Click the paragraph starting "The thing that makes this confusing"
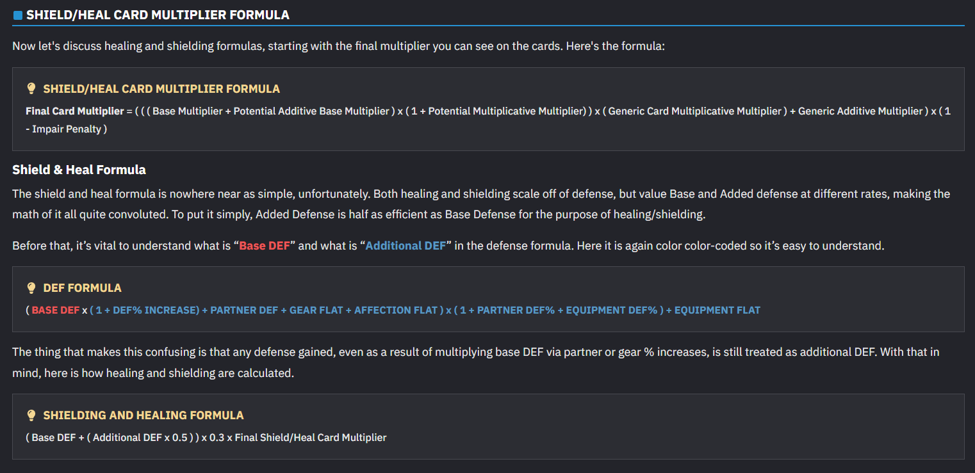 click(x=476, y=362)
